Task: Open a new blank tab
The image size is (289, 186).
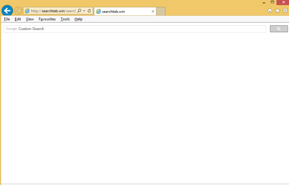Action: (x=161, y=11)
